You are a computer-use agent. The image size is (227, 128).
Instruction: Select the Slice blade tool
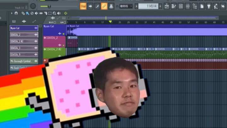click(45, 13)
